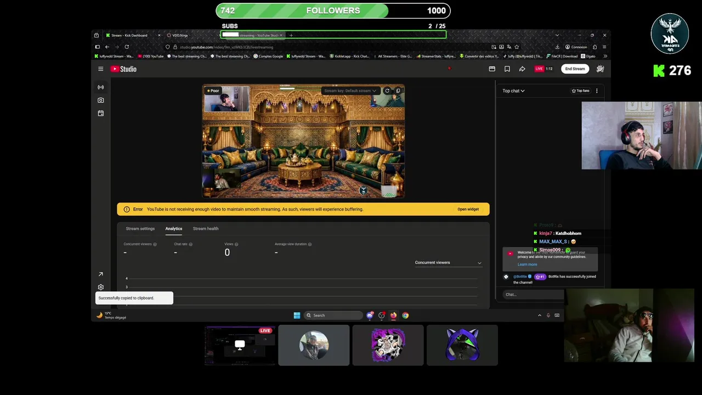This screenshot has height=395, width=702.
Task: Open the (100) YouTube bookmark
Action: tap(151, 56)
